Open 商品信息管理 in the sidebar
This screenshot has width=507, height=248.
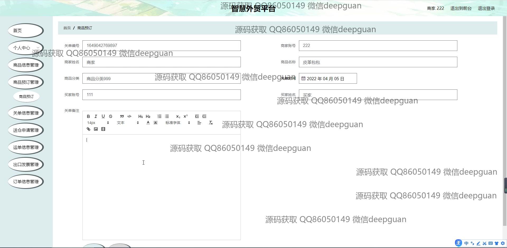[26, 65]
